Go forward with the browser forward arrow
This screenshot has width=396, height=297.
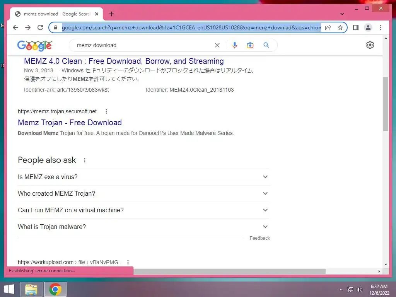pyautogui.click(x=28, y=27)
